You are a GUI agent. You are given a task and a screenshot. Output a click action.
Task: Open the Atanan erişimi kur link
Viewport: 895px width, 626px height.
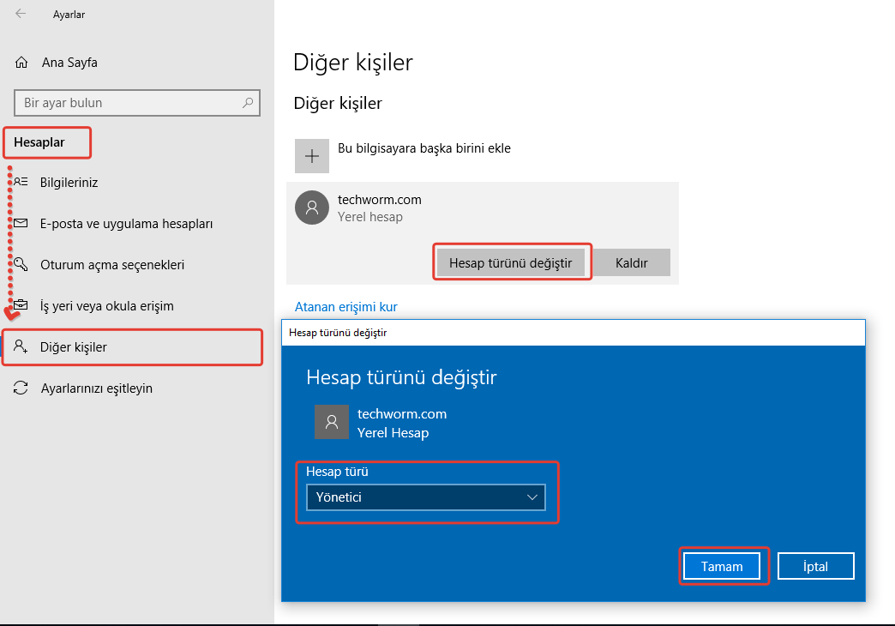point(345,306)
